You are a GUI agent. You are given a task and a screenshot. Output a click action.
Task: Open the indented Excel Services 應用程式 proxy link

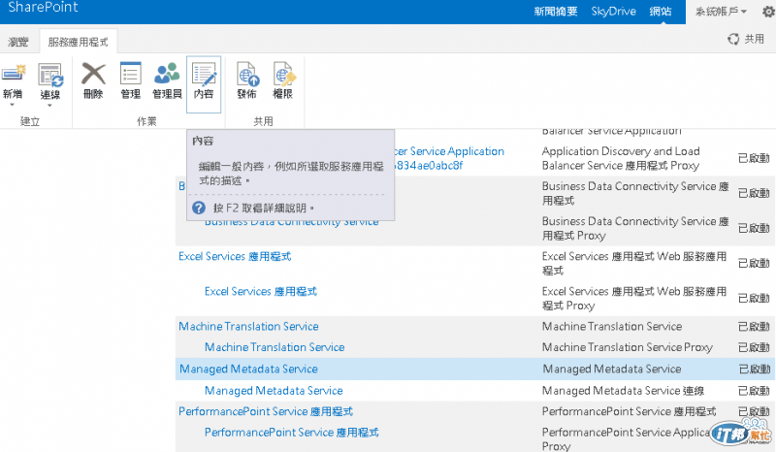(x=260, y=292)
